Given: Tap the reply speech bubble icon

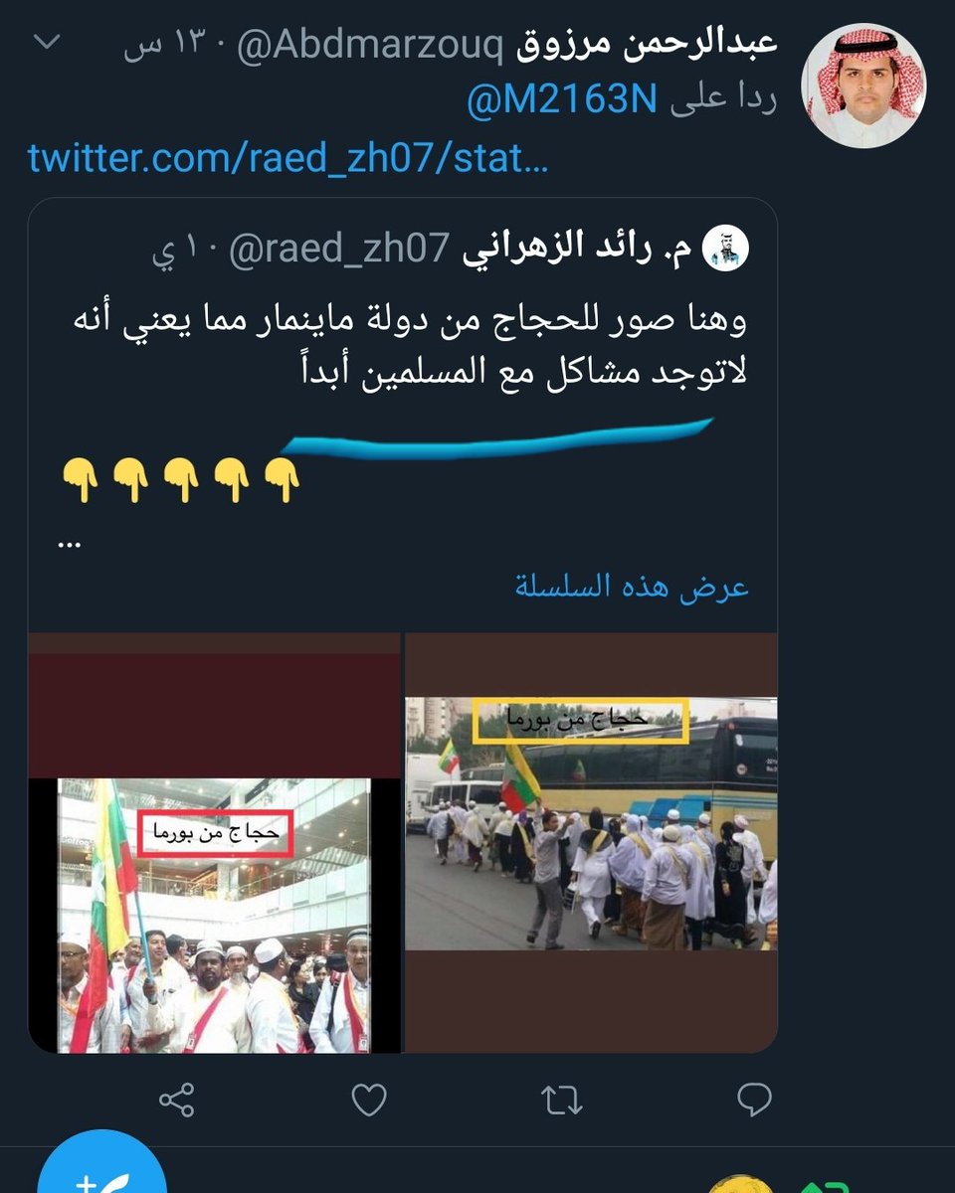Looking at the screenshot, I should (x=754, y=1100).
